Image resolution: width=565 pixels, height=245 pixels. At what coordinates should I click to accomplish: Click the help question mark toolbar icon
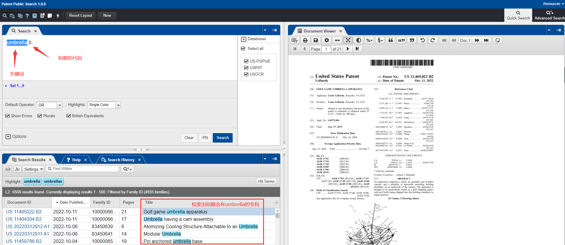coord(27,16)
